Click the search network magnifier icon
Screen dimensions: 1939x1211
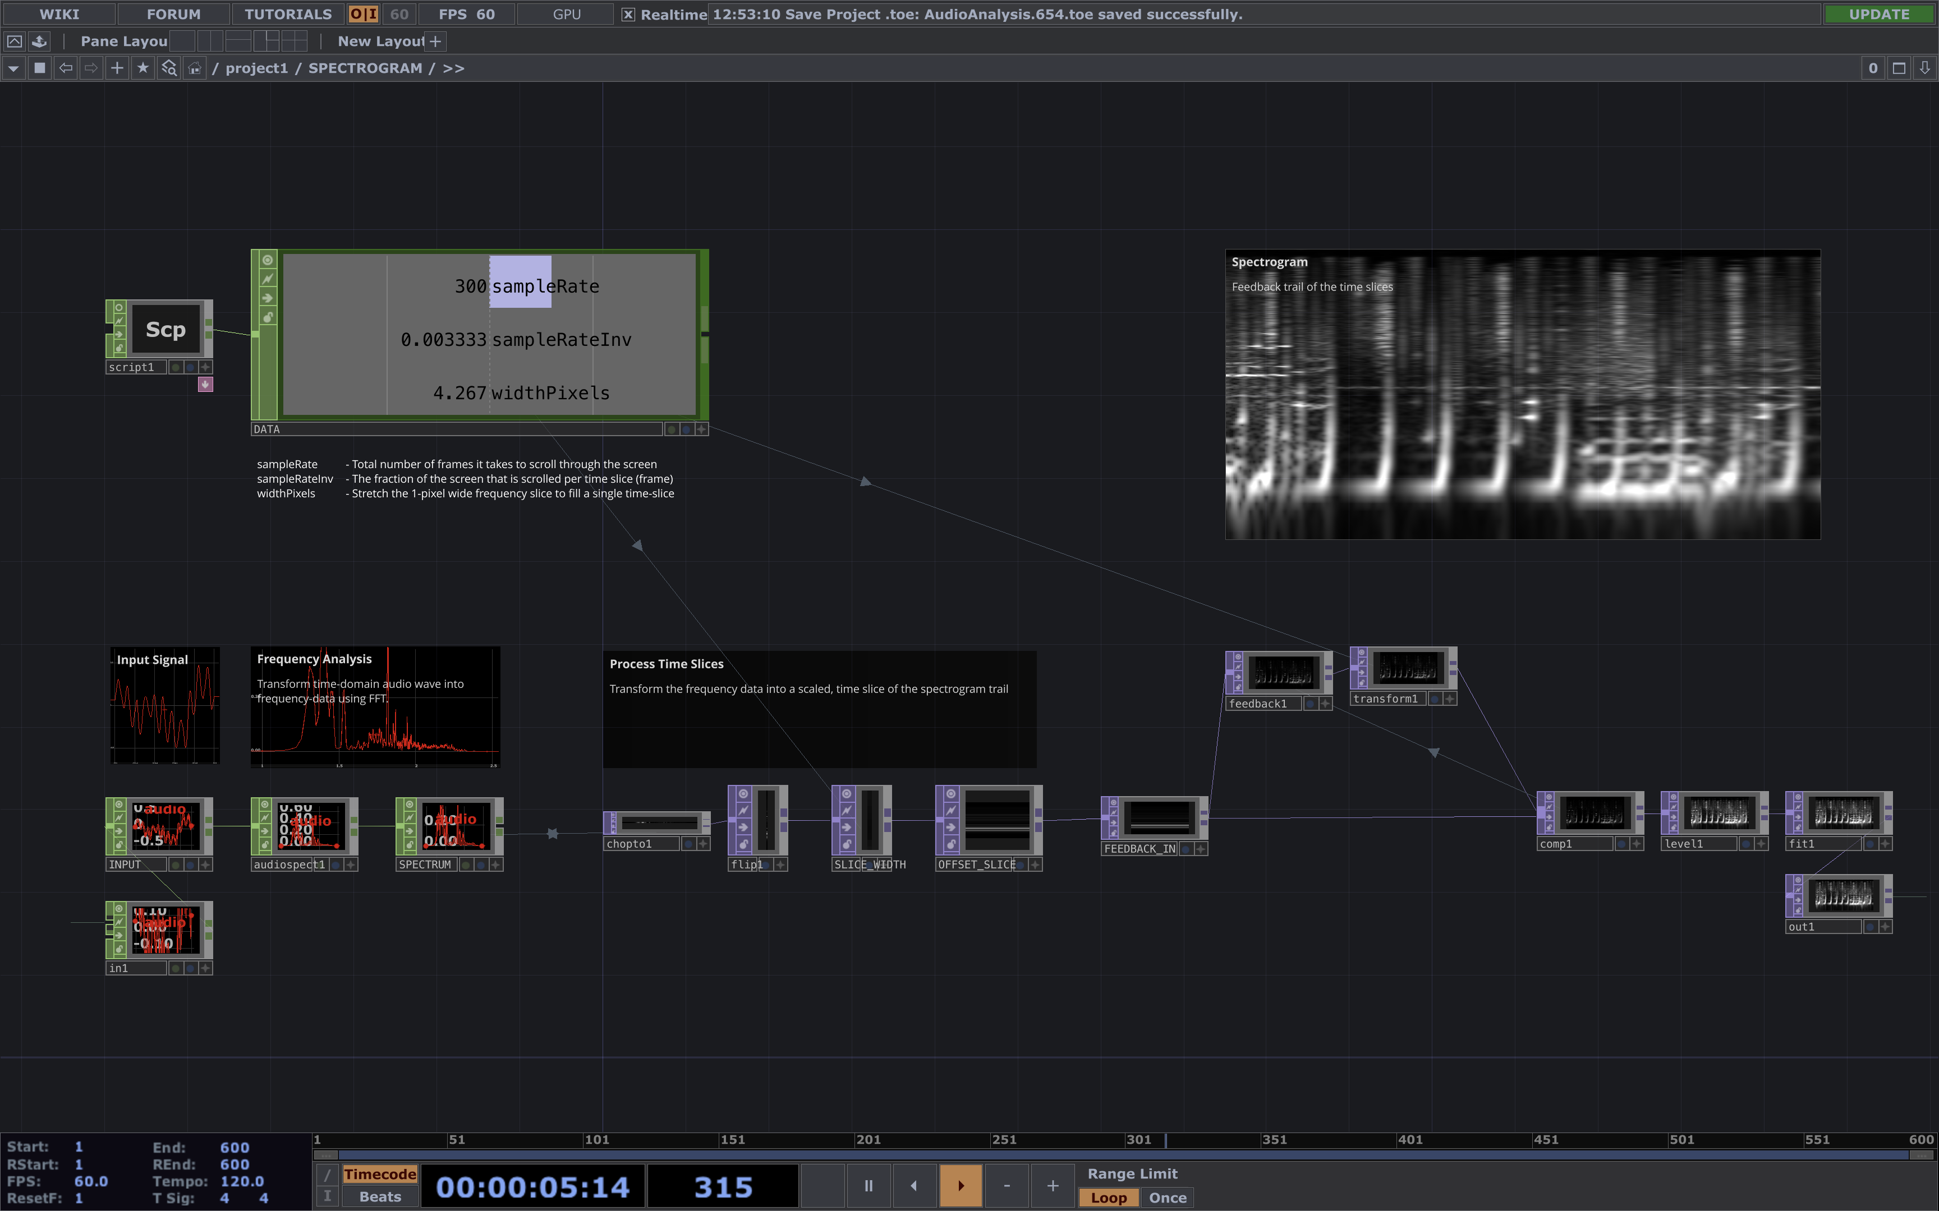168,68
